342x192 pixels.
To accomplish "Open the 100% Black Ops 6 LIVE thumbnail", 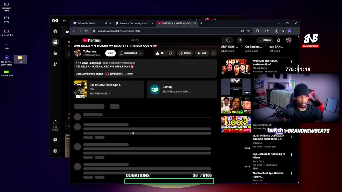I will tap(236, 124).
